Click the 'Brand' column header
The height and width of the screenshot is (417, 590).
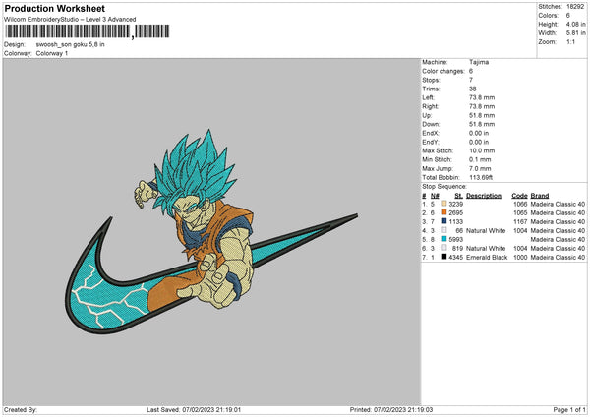click(540, 196)
